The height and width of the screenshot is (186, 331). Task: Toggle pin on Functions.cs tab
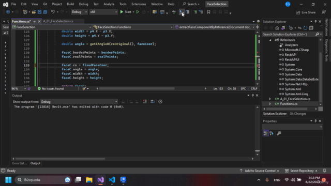pyautogui.click(x=35, y=21)
